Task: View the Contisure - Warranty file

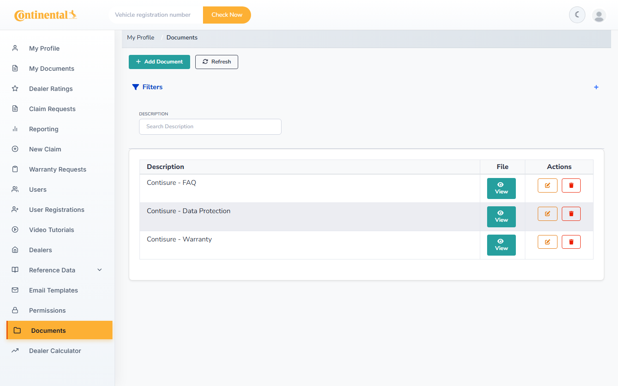Action: pos(501,245)
